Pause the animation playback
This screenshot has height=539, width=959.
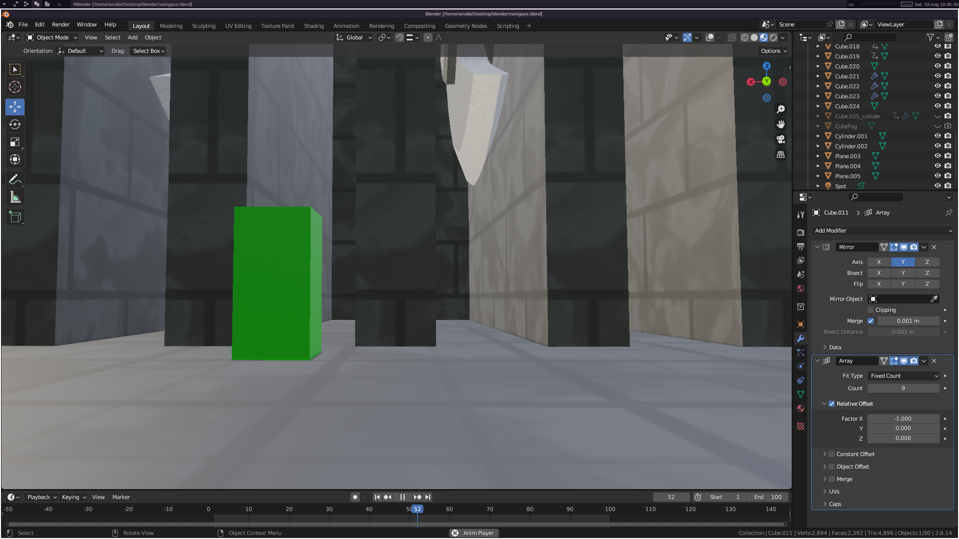(403, 497)
